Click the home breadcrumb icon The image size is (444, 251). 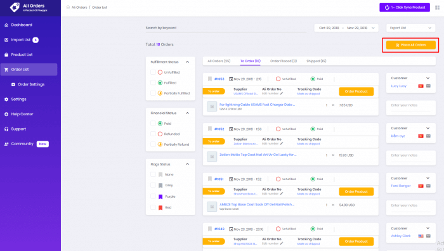tap(68, 7)
